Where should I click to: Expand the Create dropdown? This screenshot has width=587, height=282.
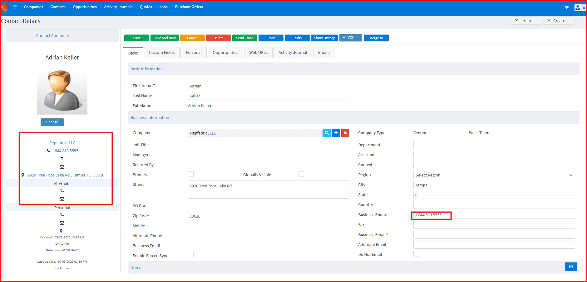point(559,21)
